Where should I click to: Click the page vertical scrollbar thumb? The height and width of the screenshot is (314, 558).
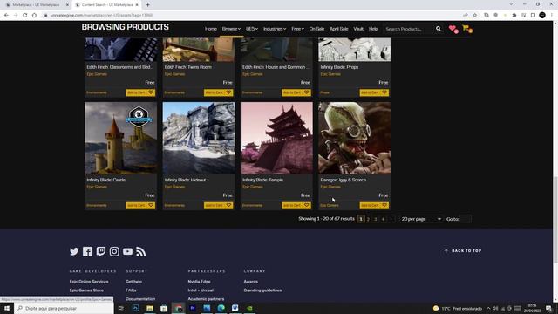coord(555,219)
